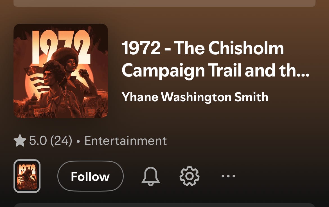Follow the 1972 Chisholm podcast
The image size is (329, 207).
pos(91,176)
